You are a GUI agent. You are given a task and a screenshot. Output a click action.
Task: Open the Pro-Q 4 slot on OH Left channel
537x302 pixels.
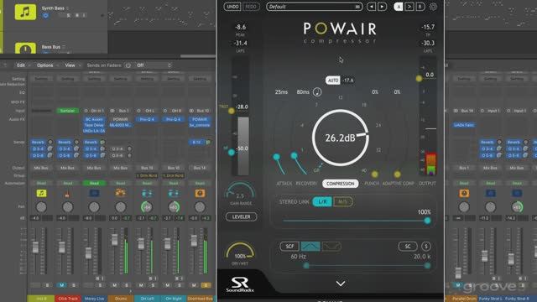tap(147, 119)
